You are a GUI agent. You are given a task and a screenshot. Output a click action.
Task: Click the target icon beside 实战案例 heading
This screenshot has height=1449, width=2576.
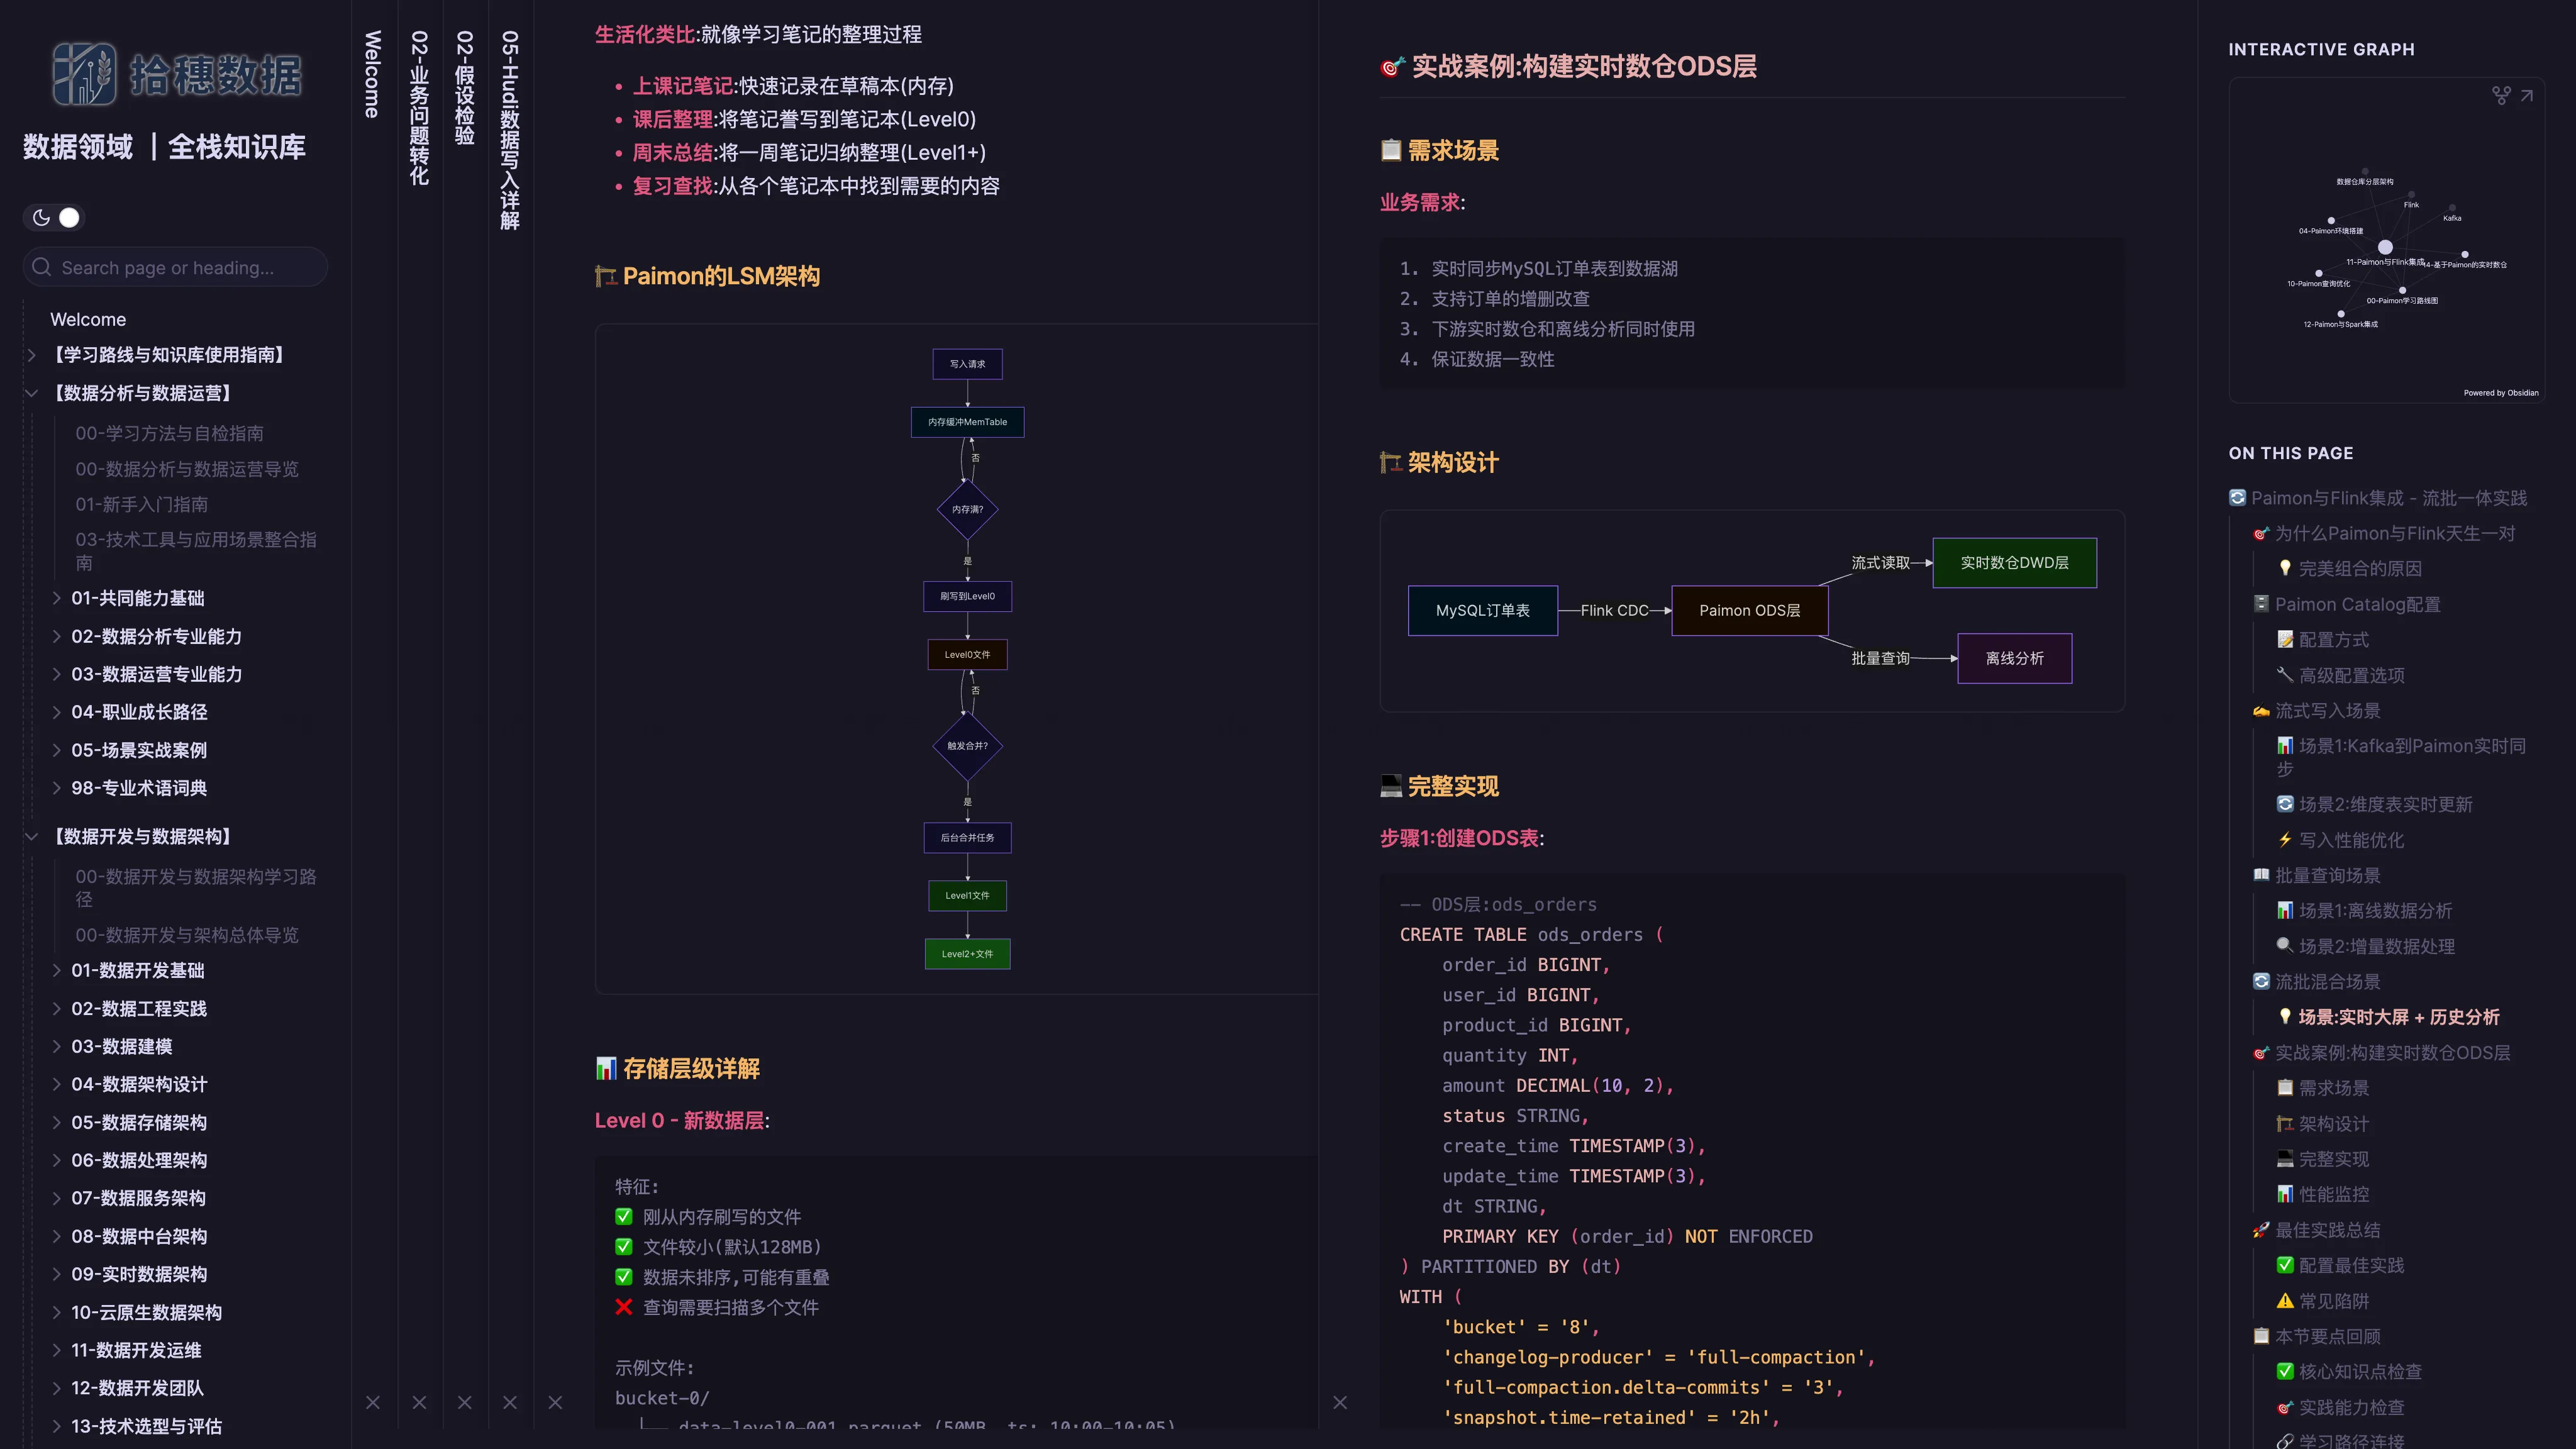(x=1390, y=67)
